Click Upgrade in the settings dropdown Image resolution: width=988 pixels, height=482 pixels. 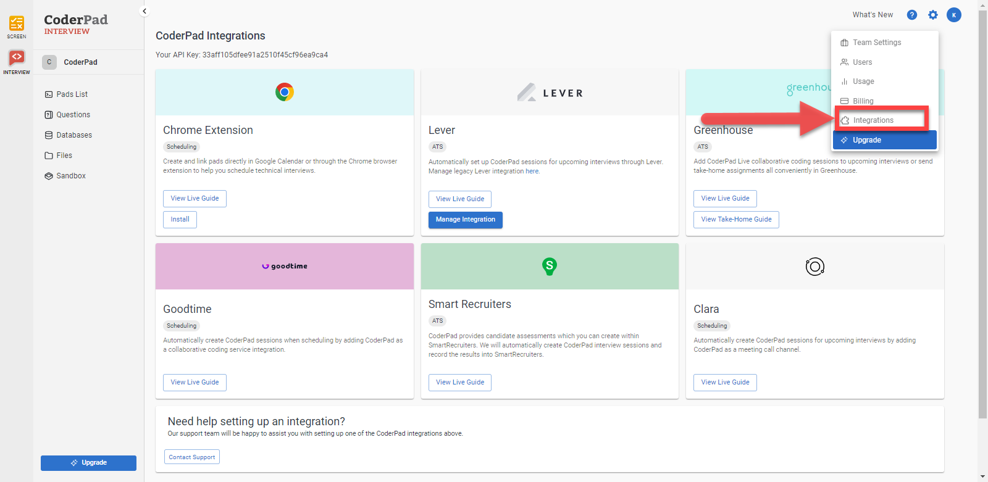(884, 140)
